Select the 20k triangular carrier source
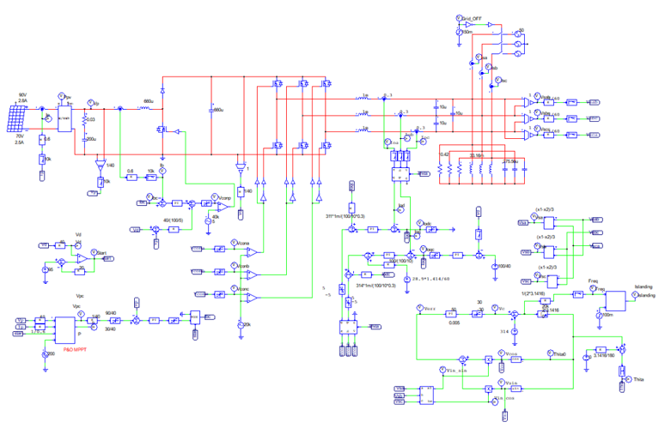659x428 pixels. click(x=241, y=325)
